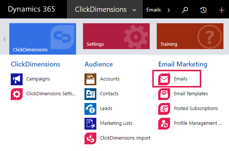The height and width of the screenshot is (151, 229).
Task: Click the Campaigns megaphone icon
Action: coord(17,79)
